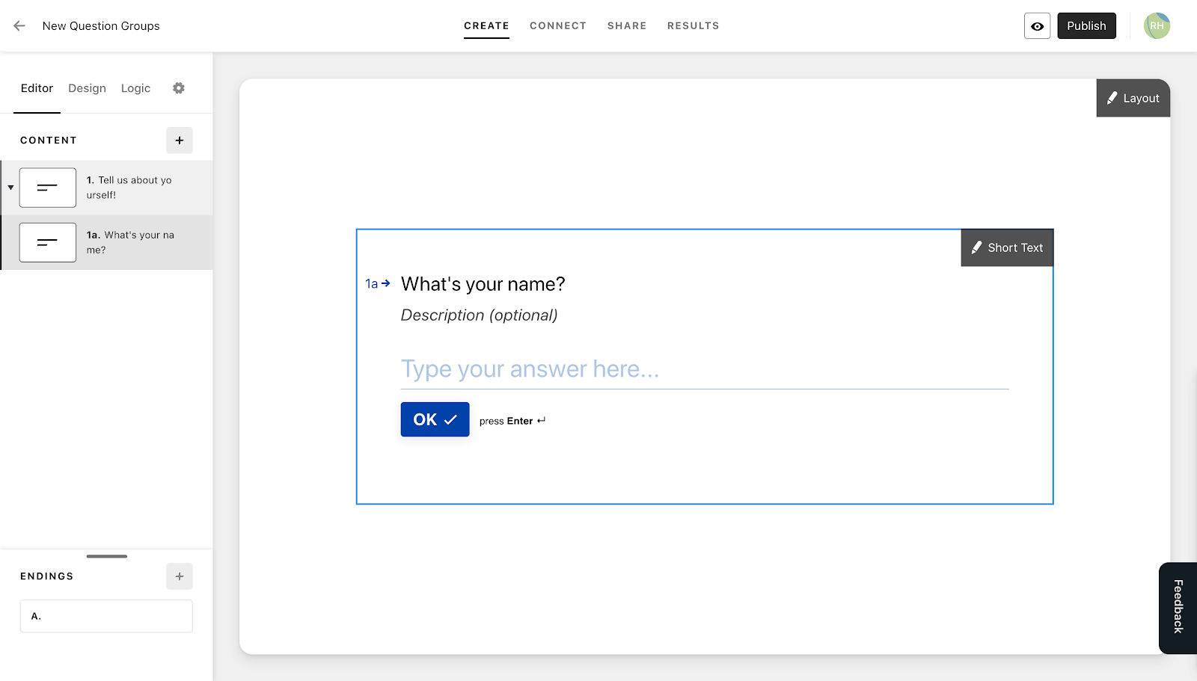
Task: Select the question 1a short text thumbnail
Action: [48, 242]
